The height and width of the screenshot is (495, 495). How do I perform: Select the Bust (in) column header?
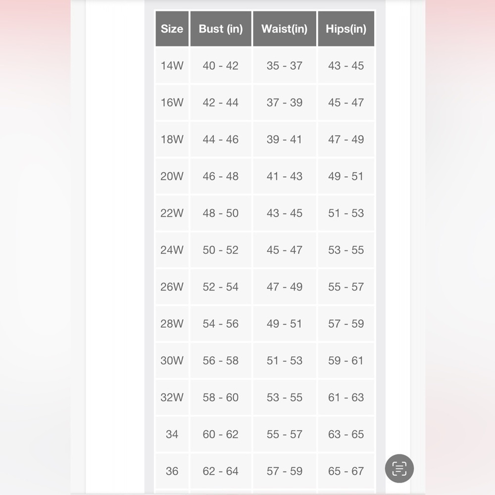pos(221,29)
